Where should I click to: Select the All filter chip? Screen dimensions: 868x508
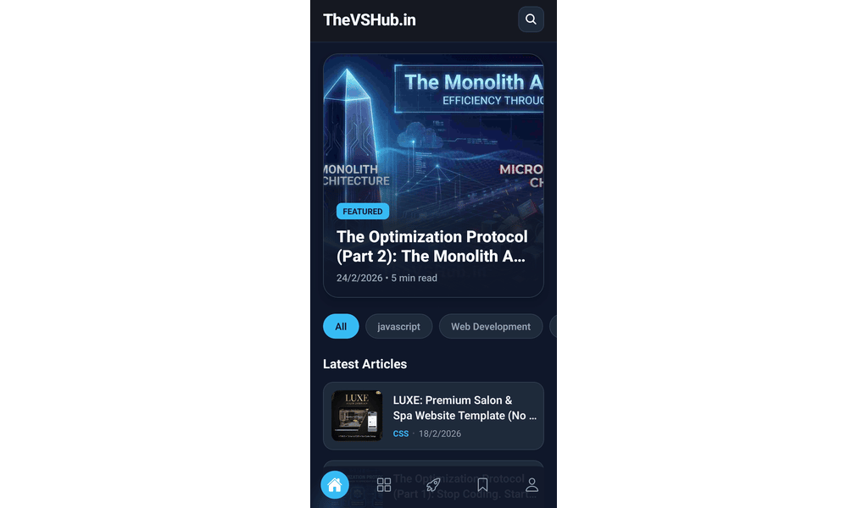coord(341,327)
